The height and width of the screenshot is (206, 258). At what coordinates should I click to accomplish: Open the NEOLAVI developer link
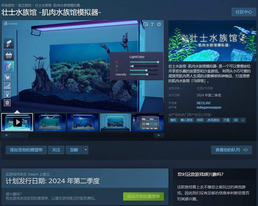pyautogui.click(x=203, y=103)
